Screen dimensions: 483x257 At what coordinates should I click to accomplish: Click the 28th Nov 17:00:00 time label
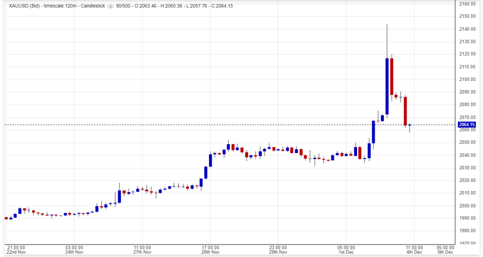[210, 250]
